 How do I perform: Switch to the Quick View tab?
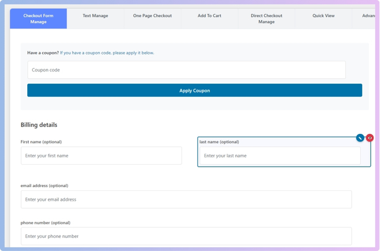pos(324,19)
